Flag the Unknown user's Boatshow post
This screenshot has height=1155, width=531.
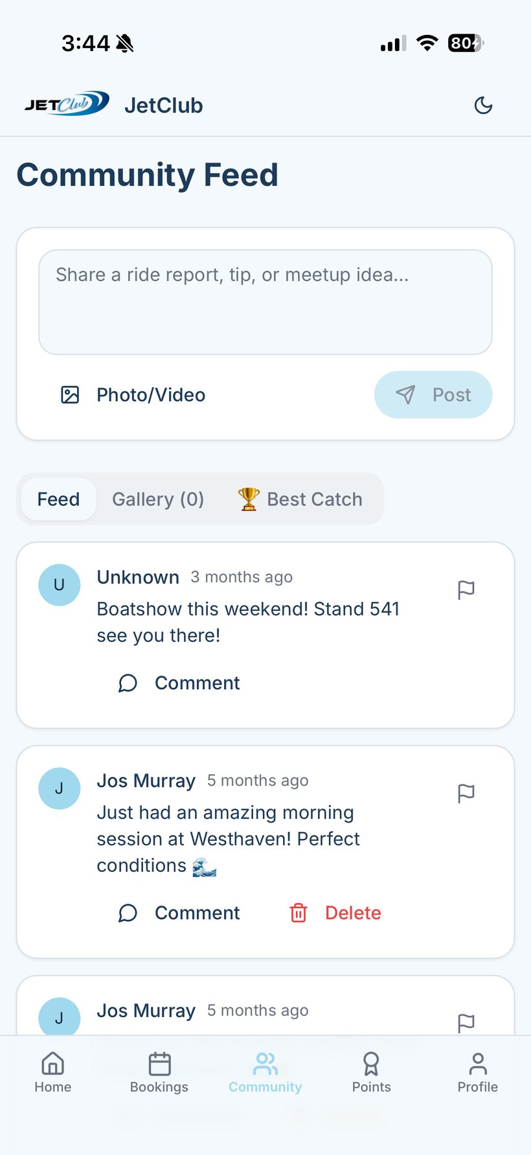tap(466, 590)
